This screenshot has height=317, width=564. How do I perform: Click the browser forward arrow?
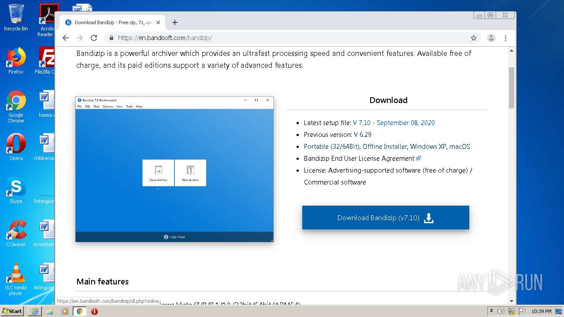[80, 38]
